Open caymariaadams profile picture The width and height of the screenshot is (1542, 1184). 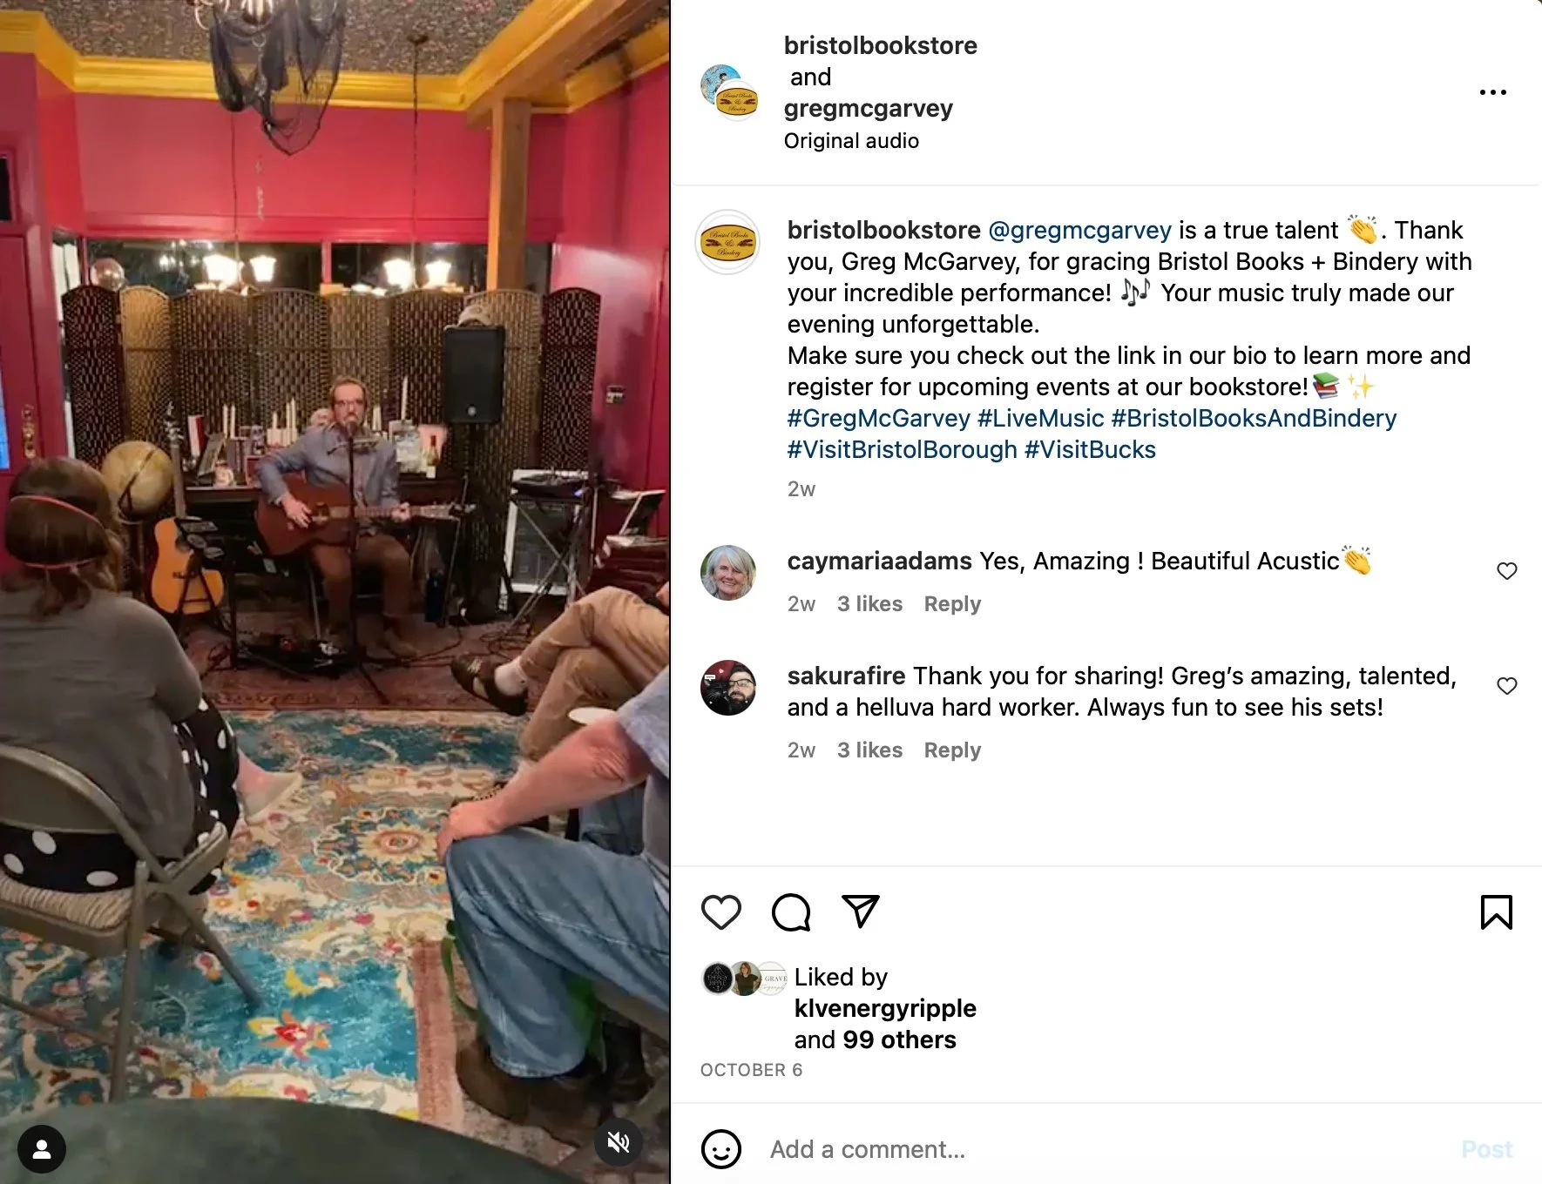click(x=728, y=573)
